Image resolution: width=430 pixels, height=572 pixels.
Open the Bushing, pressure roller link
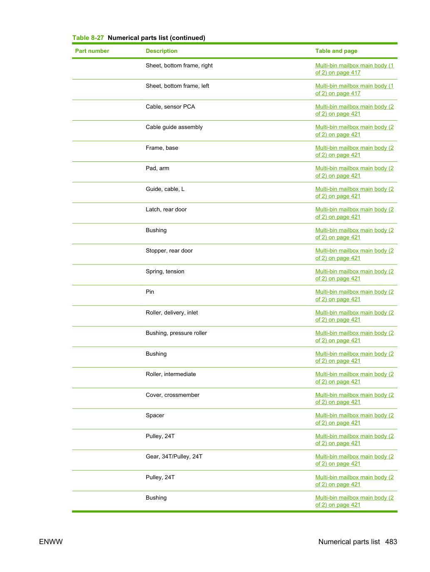(354, 337)
